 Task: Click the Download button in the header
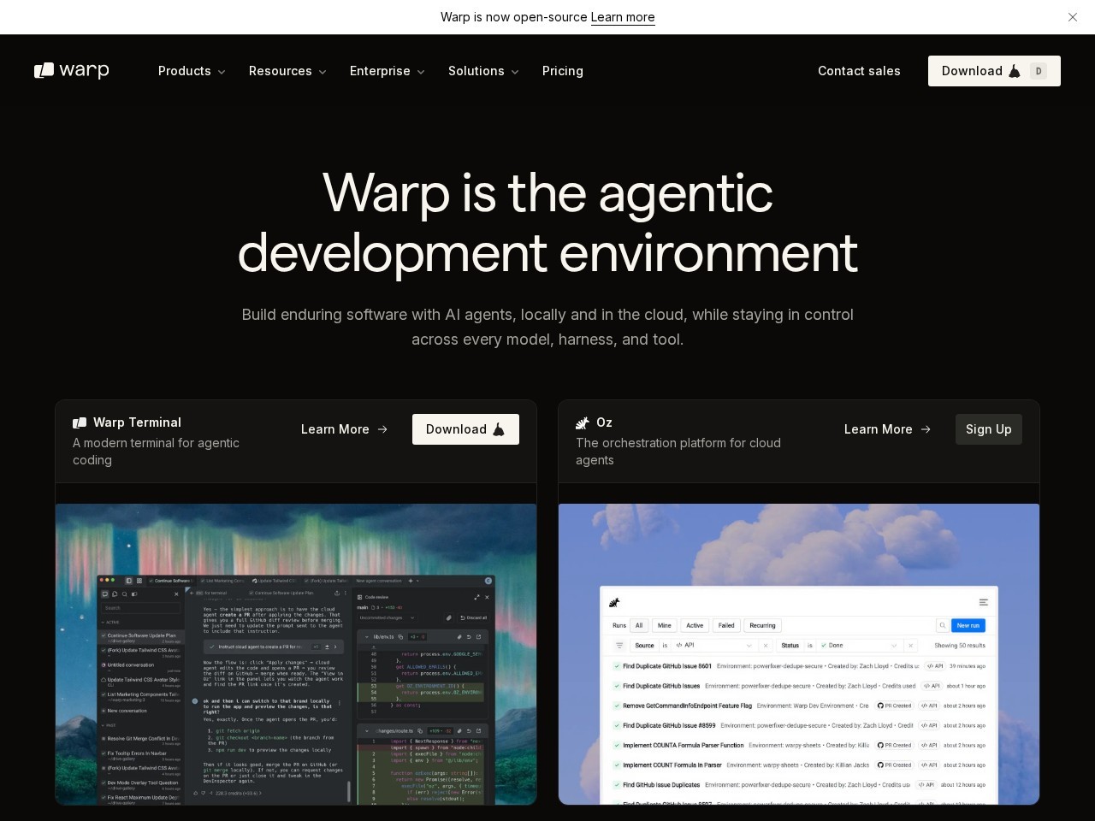pos(994,71)
